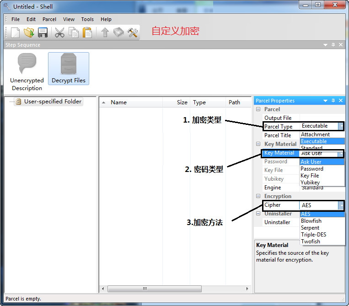Click the horizontal scrollbar thumb in file list
The image size is (349, 306).
155,289
